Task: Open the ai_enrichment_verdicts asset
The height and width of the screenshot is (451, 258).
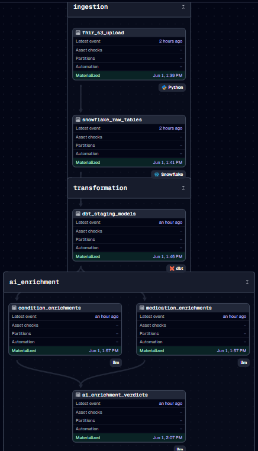Action: (x=115, y=395)
